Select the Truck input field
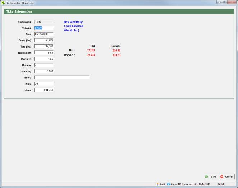The height and width of the screenshot is (188, 238). (x=44, y=83)
